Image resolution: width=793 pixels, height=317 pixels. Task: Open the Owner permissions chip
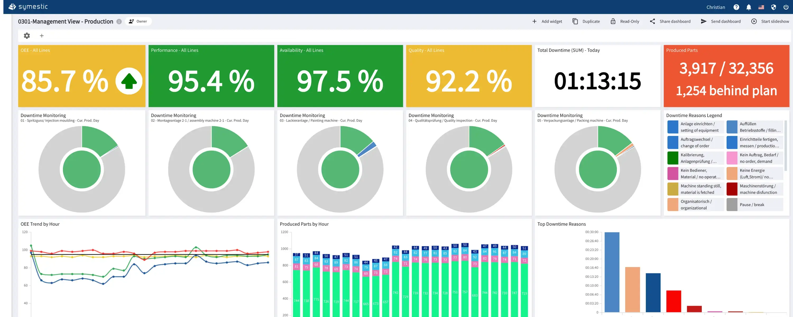pyautogui.click(x=138, y=21)
